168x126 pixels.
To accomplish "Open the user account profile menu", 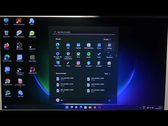I will (59, 100).
